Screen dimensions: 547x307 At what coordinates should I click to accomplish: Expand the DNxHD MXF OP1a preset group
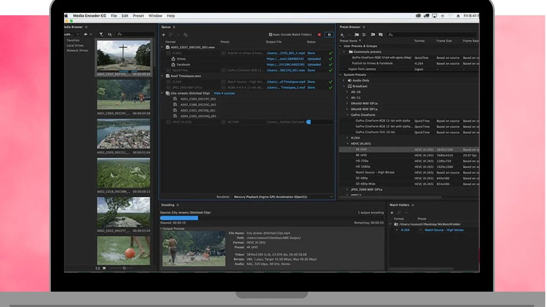[347, 103]
